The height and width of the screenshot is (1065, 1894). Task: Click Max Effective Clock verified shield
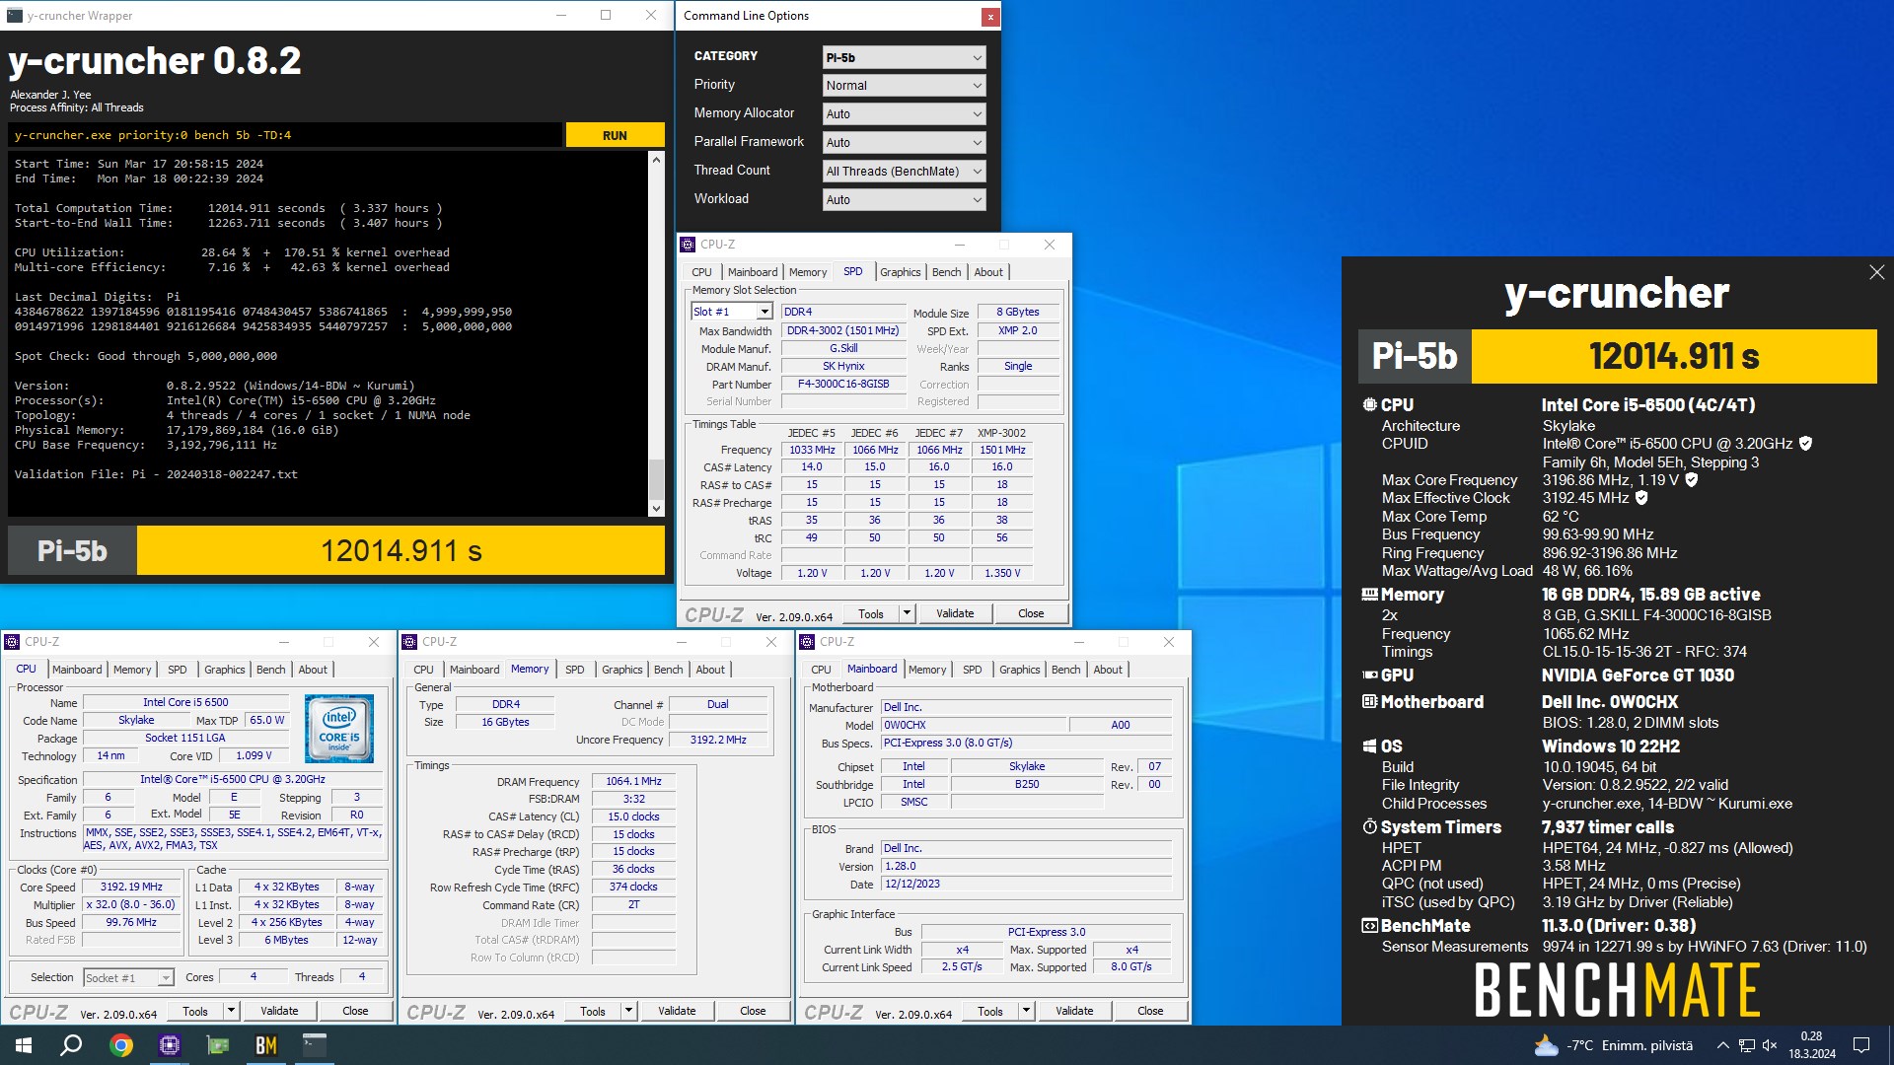click(1641, 498)
